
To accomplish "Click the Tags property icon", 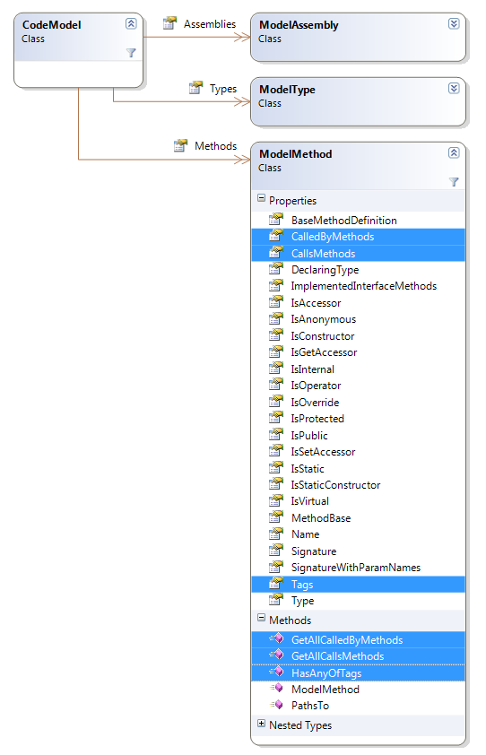I will 276,583.
